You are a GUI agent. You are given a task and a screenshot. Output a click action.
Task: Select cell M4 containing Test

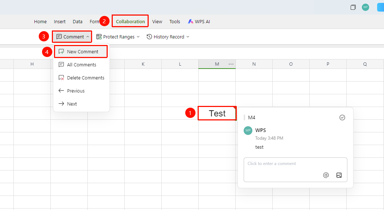click(x=217, y=113)
